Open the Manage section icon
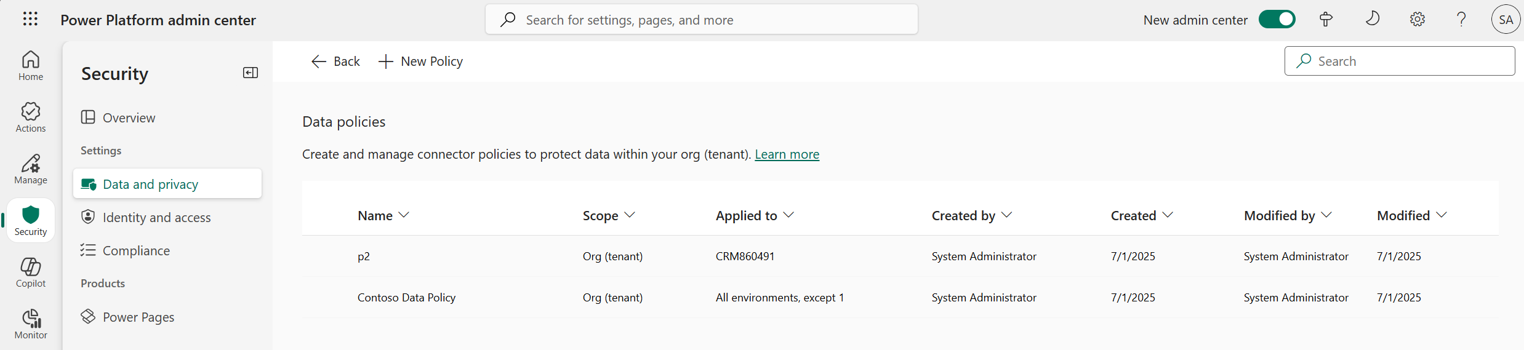 (x=31, y=169)
